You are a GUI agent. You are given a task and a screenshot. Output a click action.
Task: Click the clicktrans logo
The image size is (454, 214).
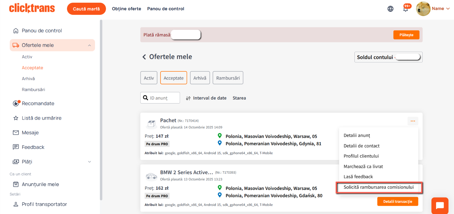(32, 8)
